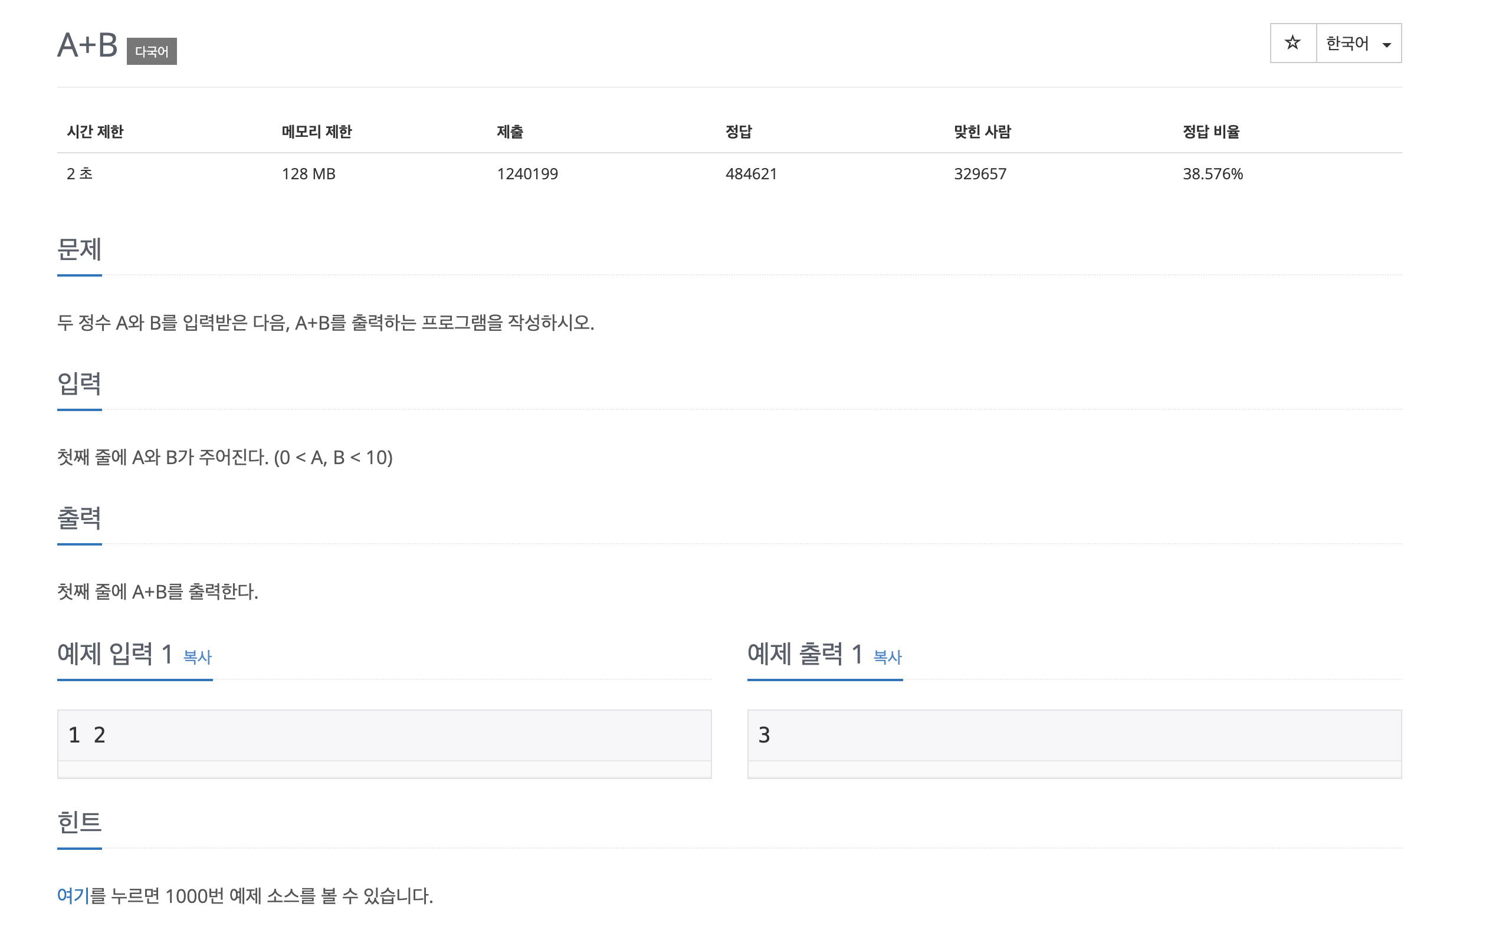1496x933 pixels.
Task: Click the 입력 section heading
Action: (79, 385)
